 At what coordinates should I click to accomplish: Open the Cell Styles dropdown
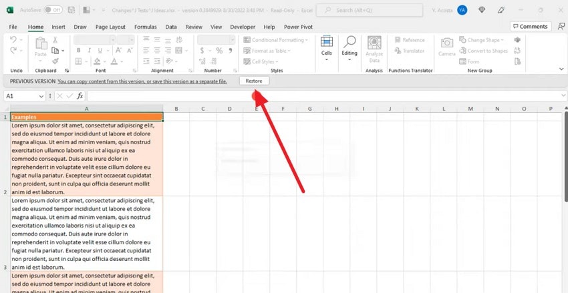[261, 61]
